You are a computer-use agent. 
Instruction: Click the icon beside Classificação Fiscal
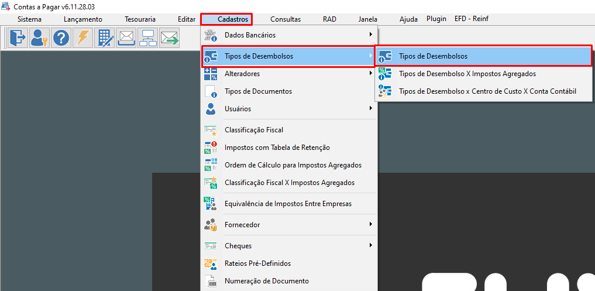210,130
